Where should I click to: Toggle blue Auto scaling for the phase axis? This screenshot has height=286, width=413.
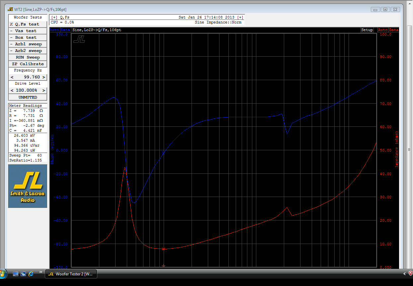(x=54, y=30)
